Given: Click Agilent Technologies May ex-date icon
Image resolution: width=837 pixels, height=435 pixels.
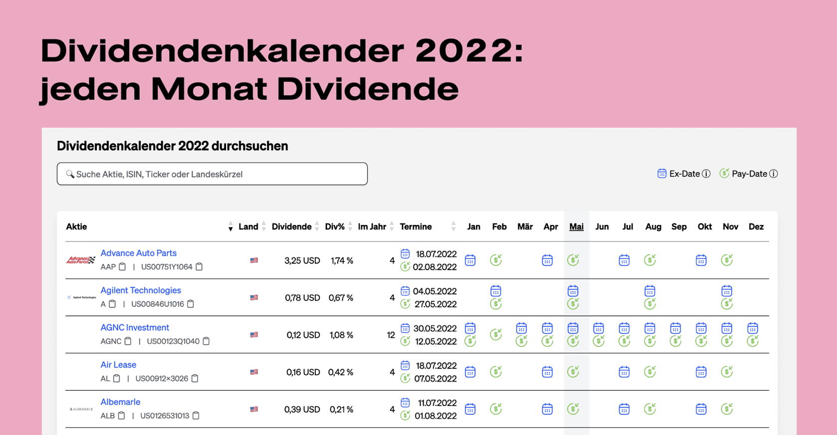Looking at the screenshot, I should pyautogui.click(x=573, y=291).
